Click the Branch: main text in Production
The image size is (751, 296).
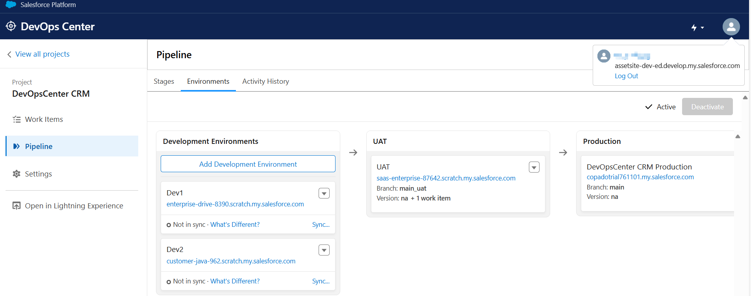(605, 187)
